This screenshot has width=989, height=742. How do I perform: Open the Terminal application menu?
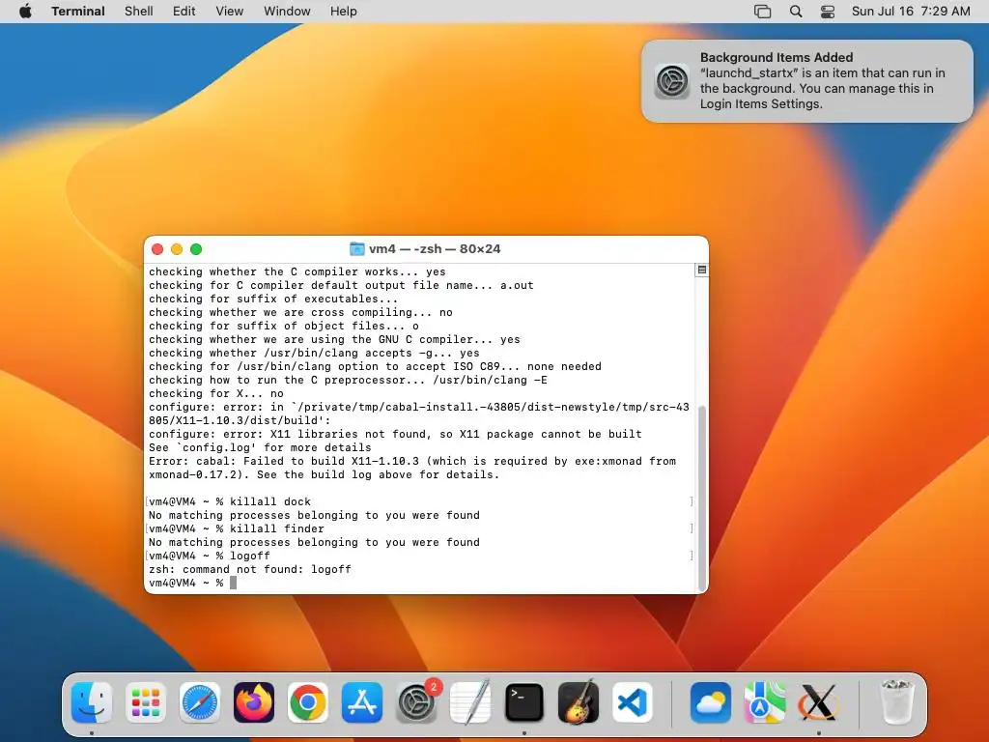coord(78,12)
